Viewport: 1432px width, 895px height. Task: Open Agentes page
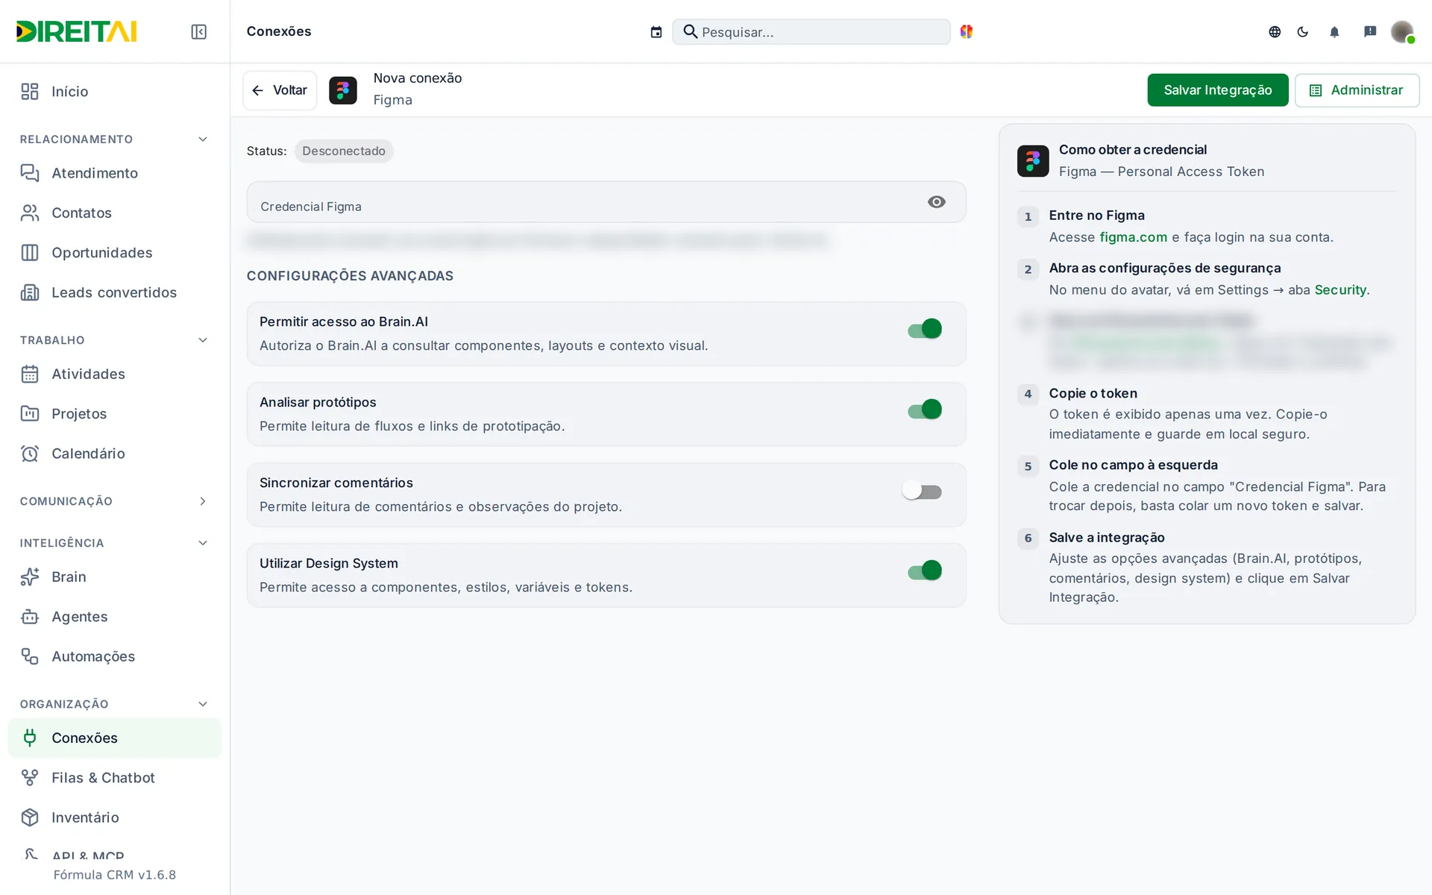[115, 617]
